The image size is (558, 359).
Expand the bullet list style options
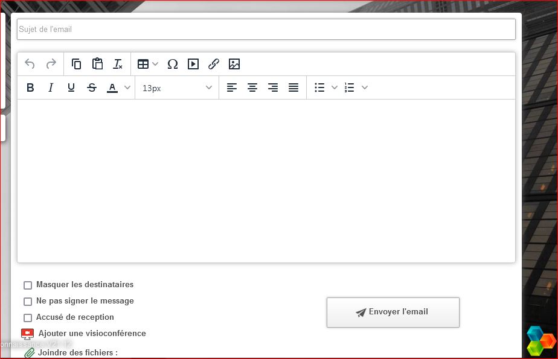pyautogui.click(x=335, y=87)
